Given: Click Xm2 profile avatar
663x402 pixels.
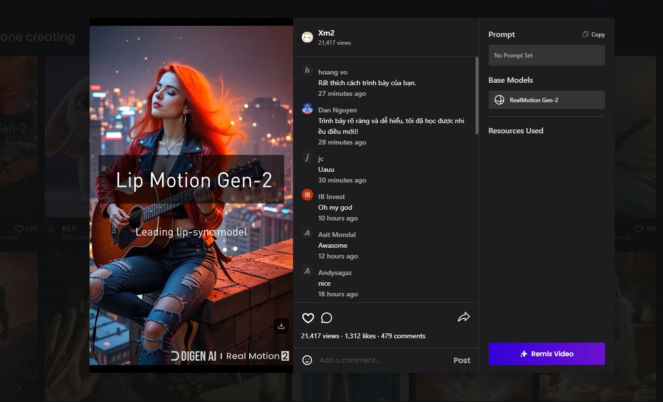Looking at the screenshot, I should coord(307,37).
